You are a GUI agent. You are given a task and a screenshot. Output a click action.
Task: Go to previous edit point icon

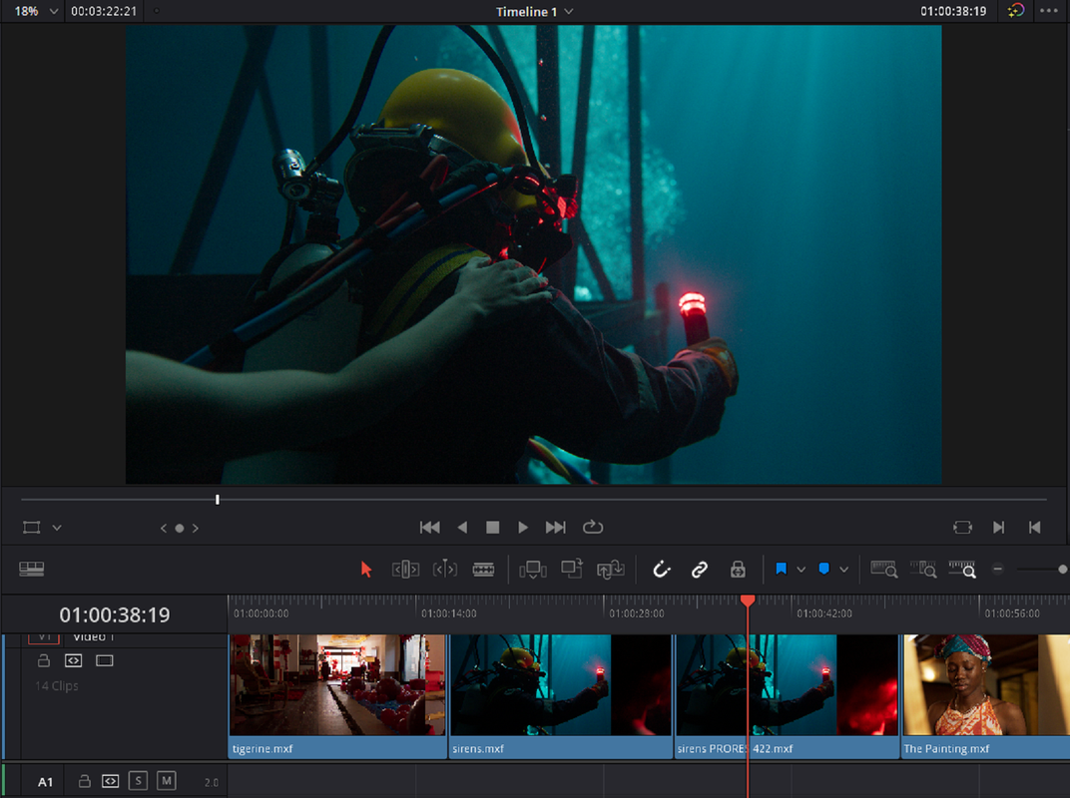(x=1034, y=528)
